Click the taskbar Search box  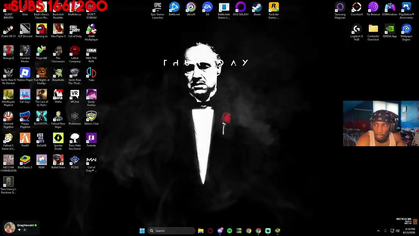[x=172, y=231]
